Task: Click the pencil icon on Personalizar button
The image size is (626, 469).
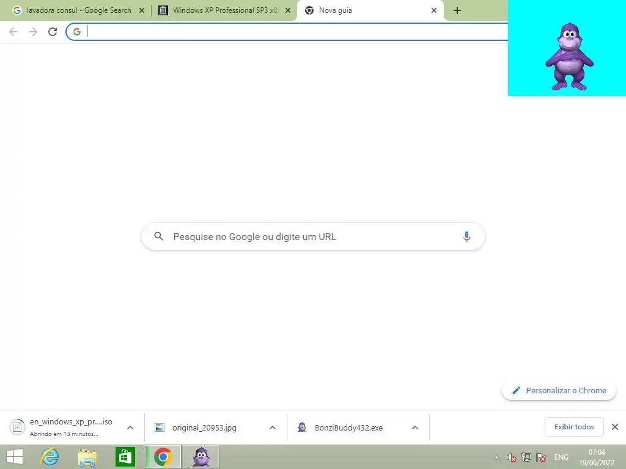Action: click(516, 390)
